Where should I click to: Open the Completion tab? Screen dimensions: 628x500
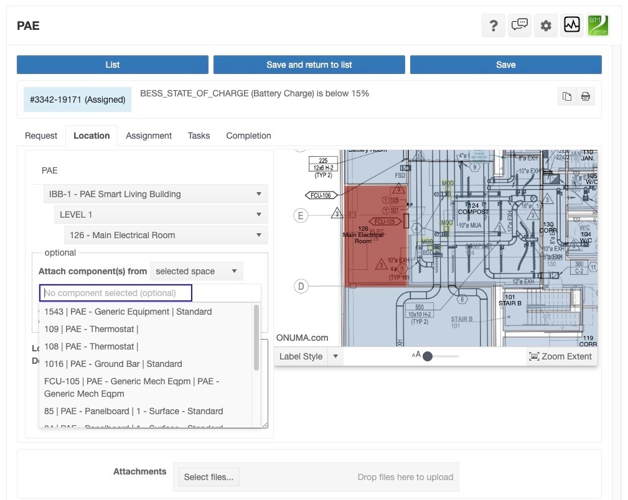coord(248,136)
